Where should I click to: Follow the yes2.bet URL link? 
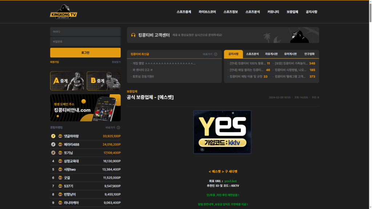point(230,181)
